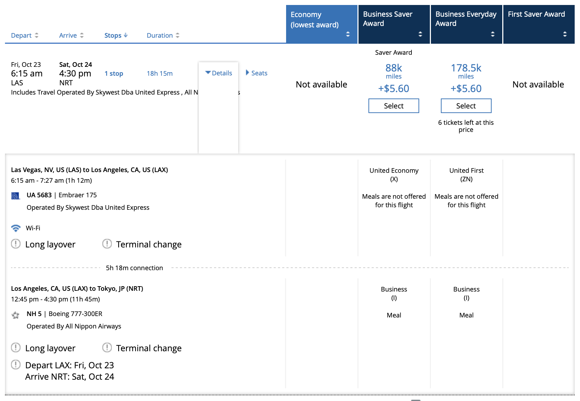Click the 4:30 pm NRT arrival time

tap(75, 74)
